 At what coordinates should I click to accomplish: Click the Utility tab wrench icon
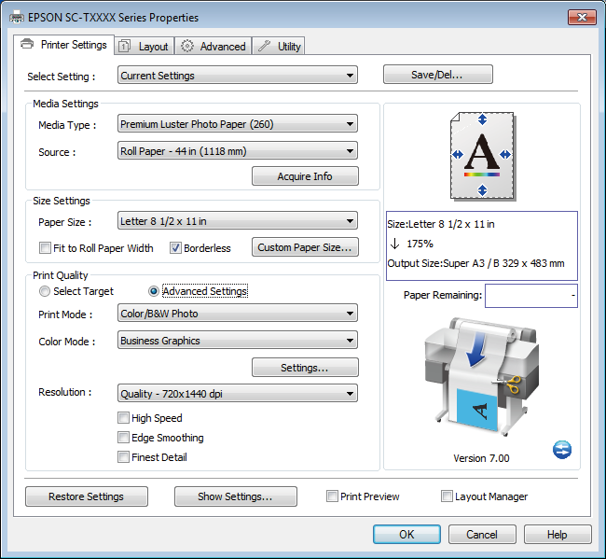(x=265, y=46)
